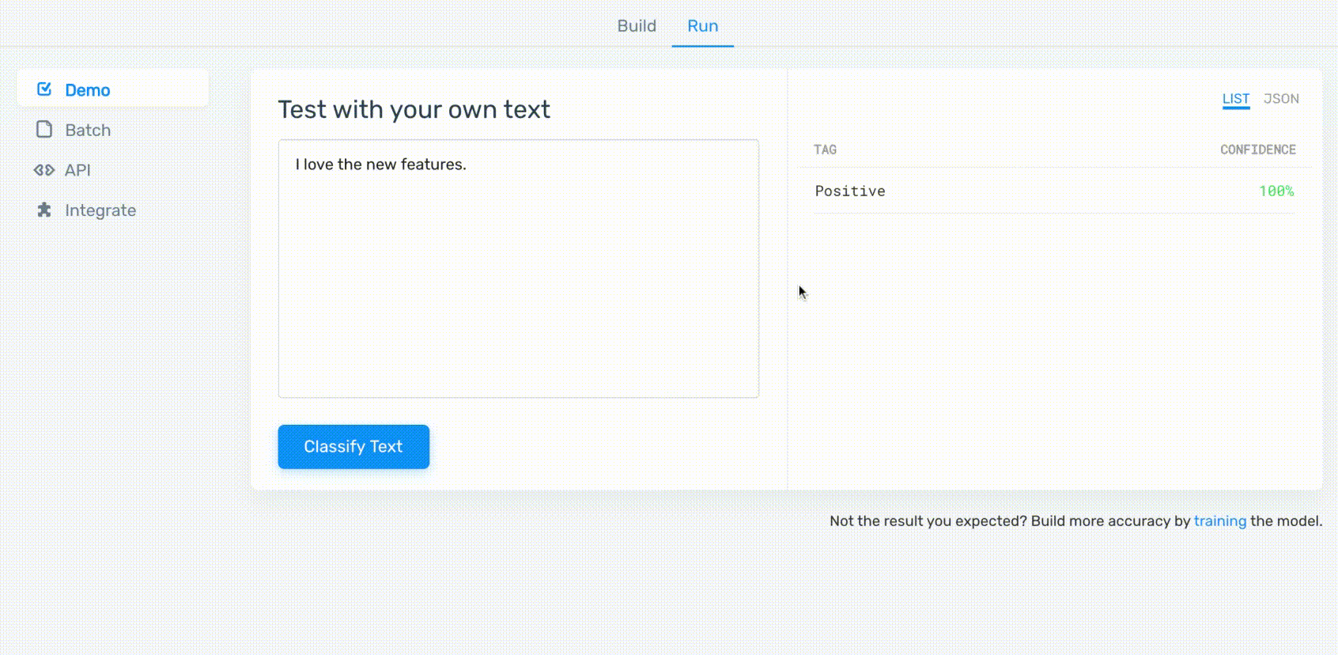Follow the training link

pyautogui.click(x=1219, y=521)
